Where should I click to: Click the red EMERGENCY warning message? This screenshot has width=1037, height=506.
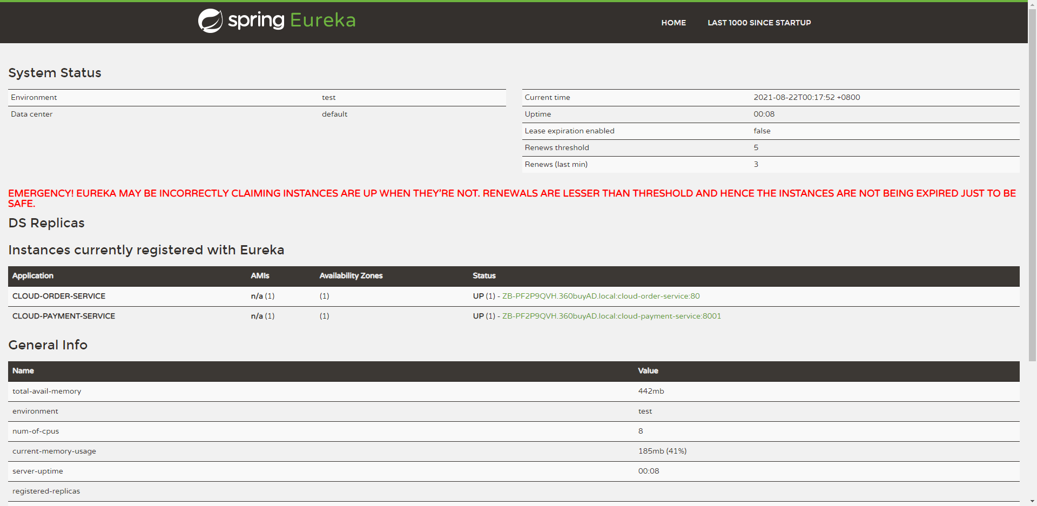pyautogui.click(x=512, y=198)
